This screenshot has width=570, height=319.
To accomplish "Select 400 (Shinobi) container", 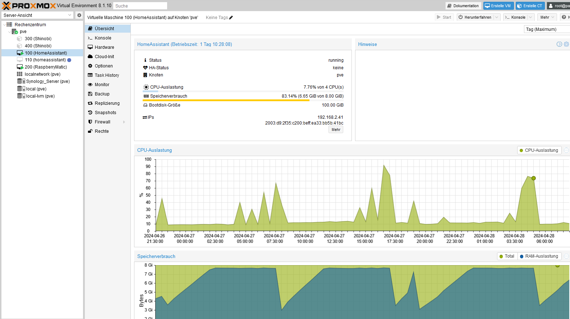I will (38, 46).
